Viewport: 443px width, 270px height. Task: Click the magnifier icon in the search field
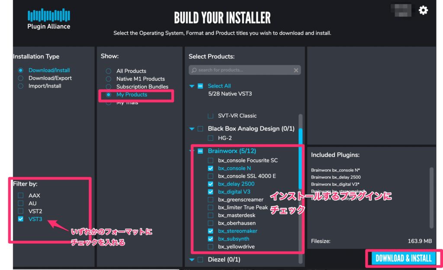194,70
